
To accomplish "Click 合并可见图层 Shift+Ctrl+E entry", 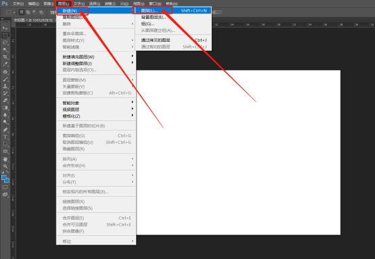I will click(96, 225).
